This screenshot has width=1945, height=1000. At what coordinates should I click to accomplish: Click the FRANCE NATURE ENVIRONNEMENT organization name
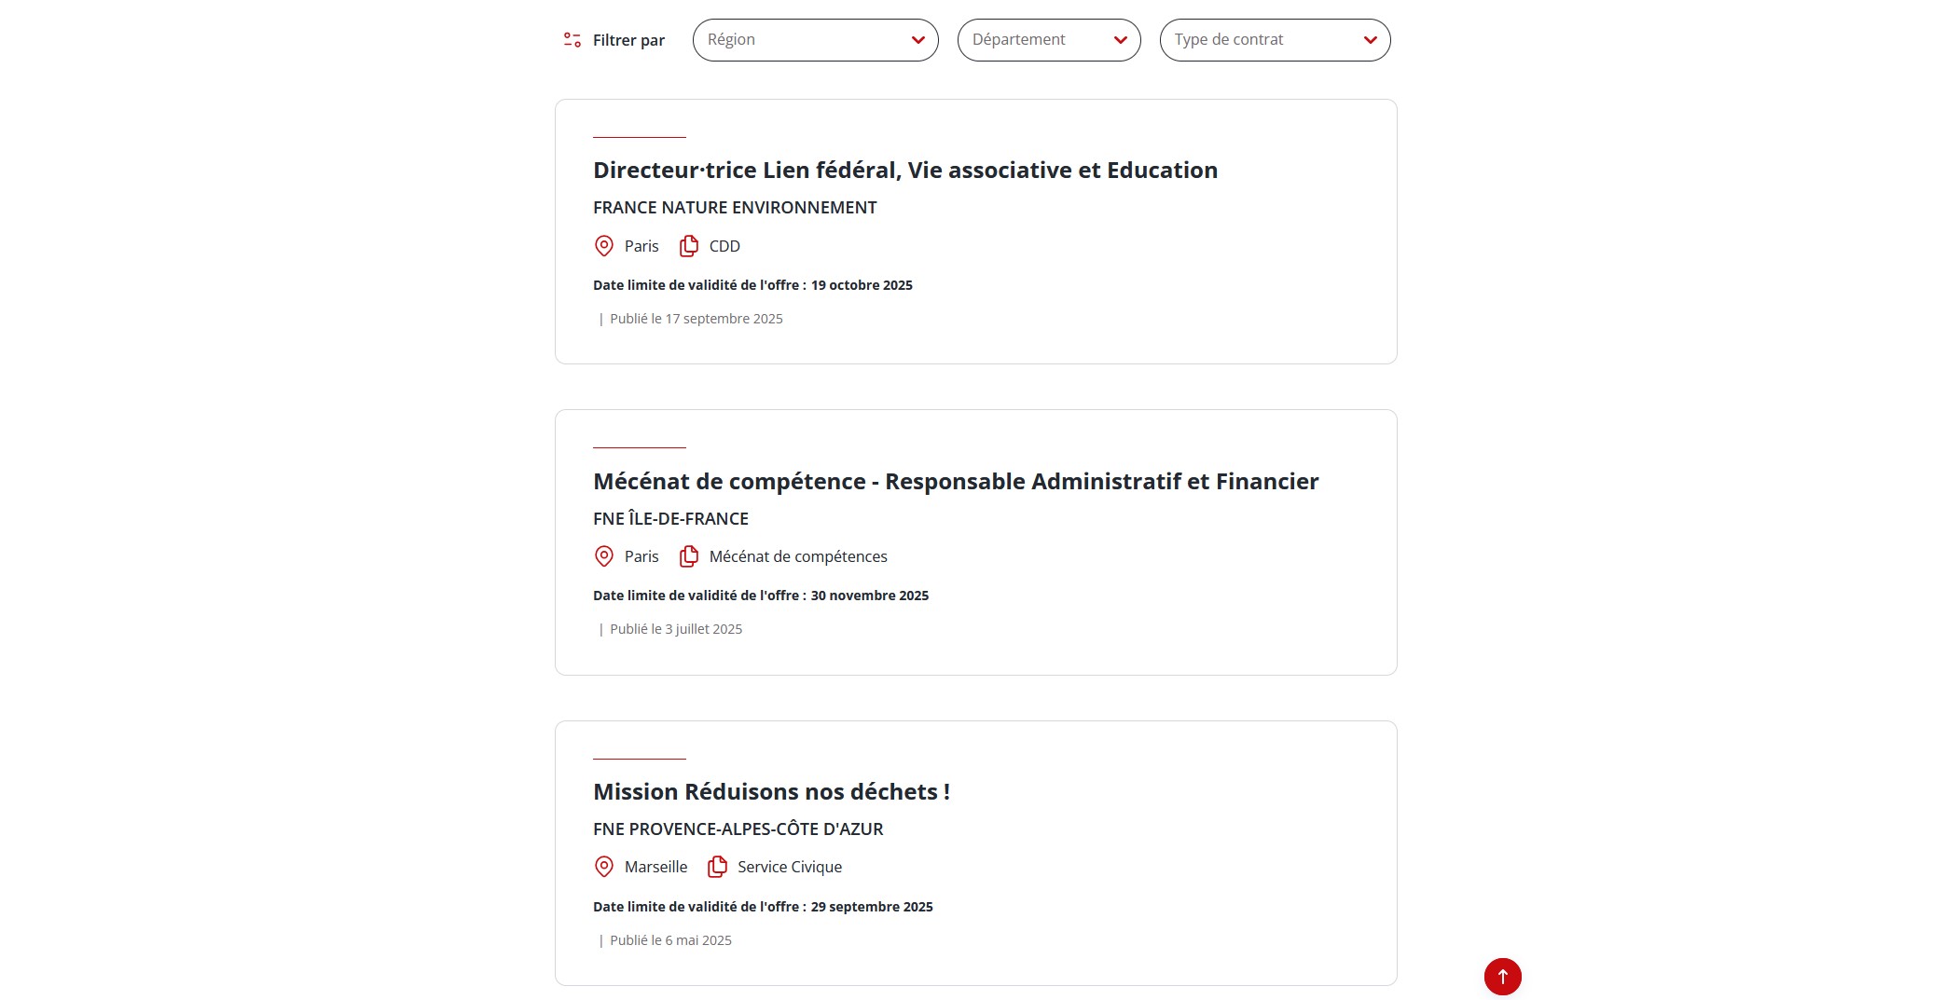(x=735, y=207)
